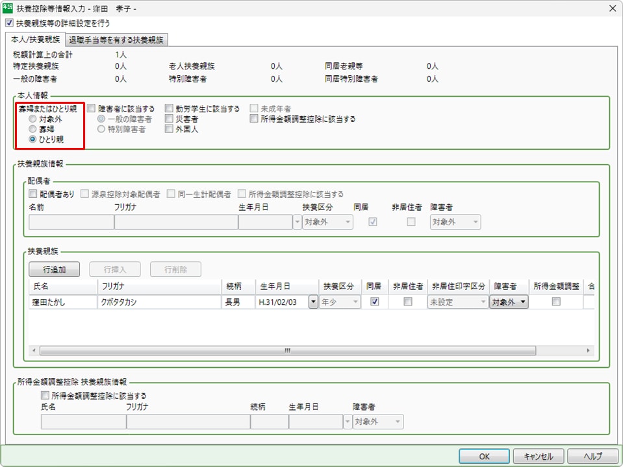The width and height of the screenshot is (623, 467).
Task: Select the 本人/扶養親族 tab
Action: (36, 40)
